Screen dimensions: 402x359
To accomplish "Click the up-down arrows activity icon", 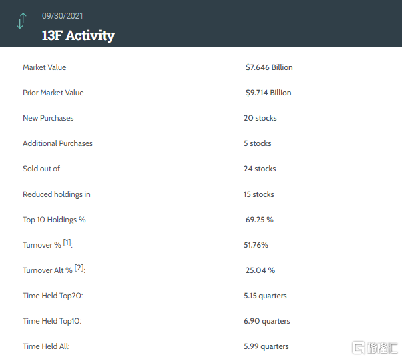I will point(21,21).
